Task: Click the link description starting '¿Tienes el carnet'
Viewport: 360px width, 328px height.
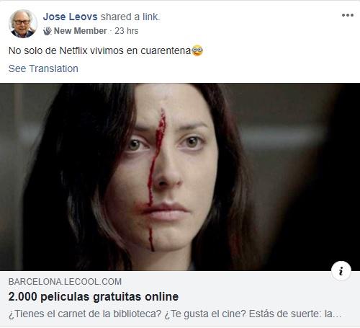Action: 175,314
